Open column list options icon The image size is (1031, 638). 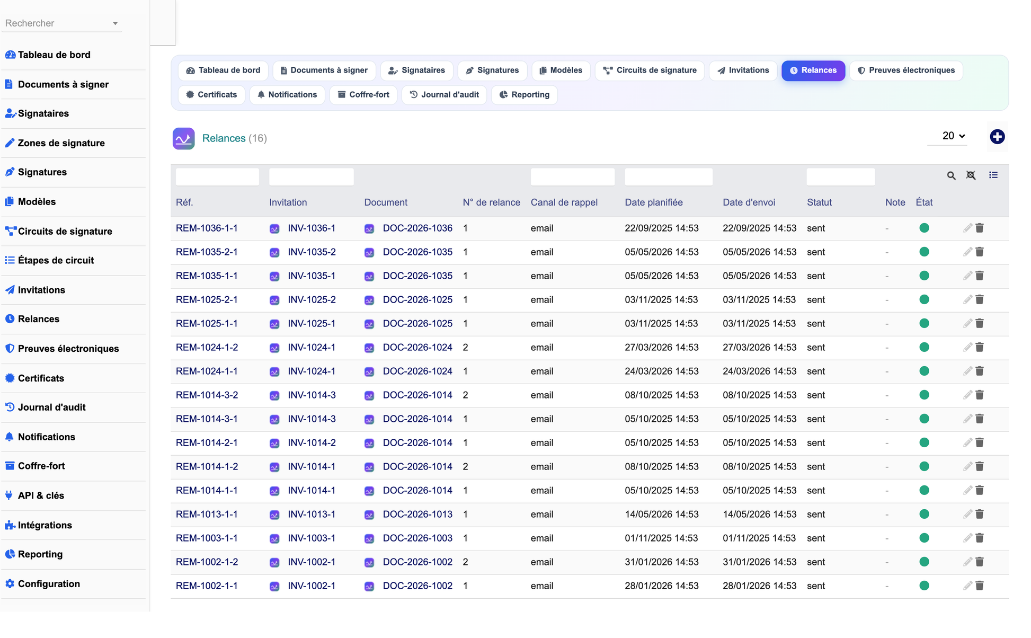point(993,175)
